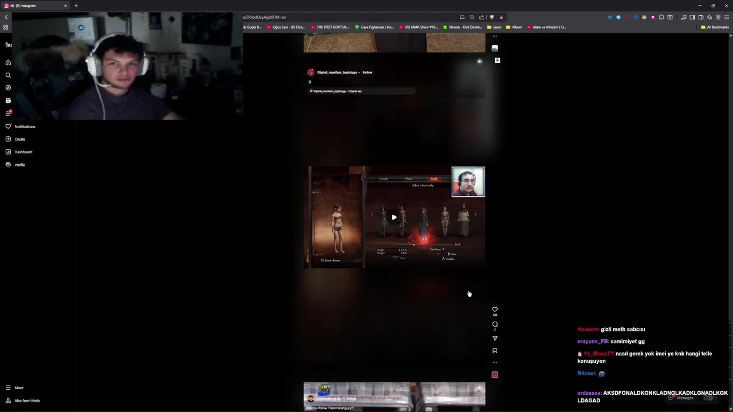Click the three-dot options above the reel
The image size is (733, 412).
[x=495, y=36]
